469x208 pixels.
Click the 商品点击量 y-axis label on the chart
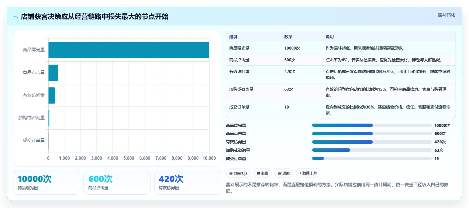34,72
